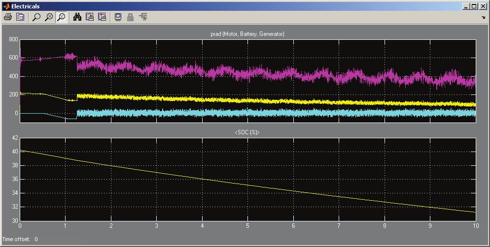Click the 30 label on SOC y-axis
This screenshot has height=247, width=490.
[x=15, y=221]
